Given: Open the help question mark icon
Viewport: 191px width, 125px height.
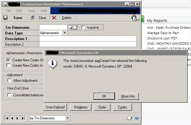Looking at the screenshot, I should point(137,118).
